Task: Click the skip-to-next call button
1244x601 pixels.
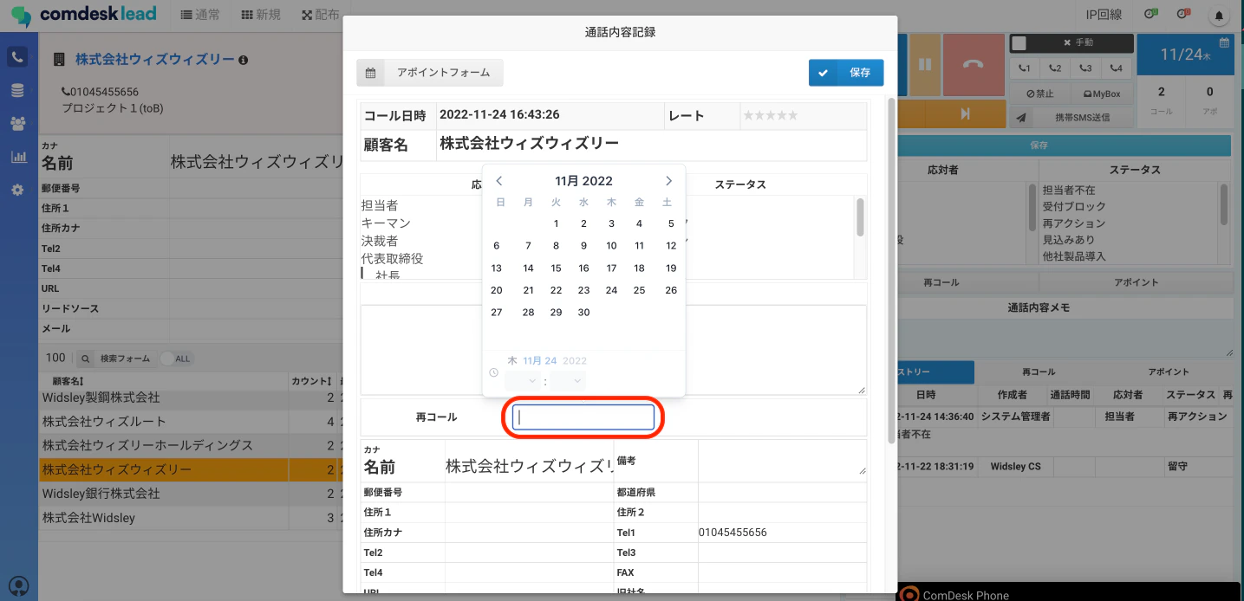Action: pyautogui.click(x=965, y=114)
